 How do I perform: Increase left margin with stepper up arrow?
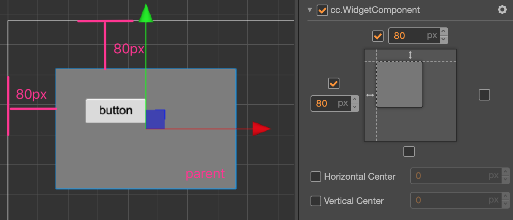pos(355,99)
